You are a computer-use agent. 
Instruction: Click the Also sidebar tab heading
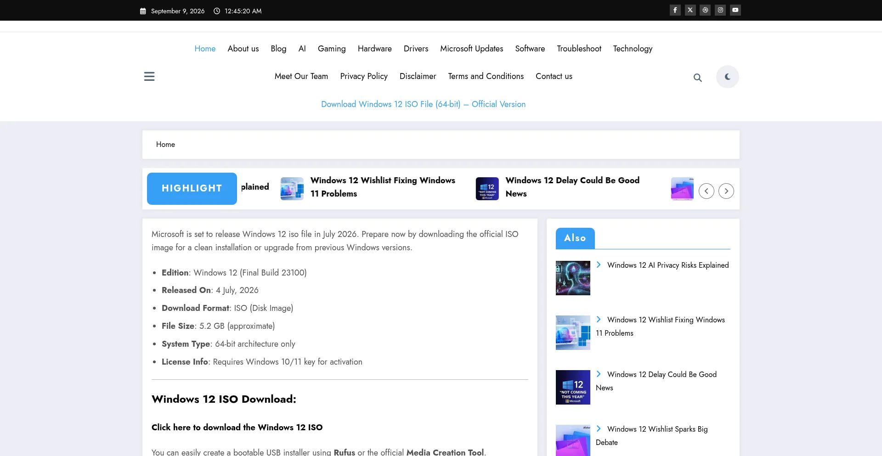[575, 238]
